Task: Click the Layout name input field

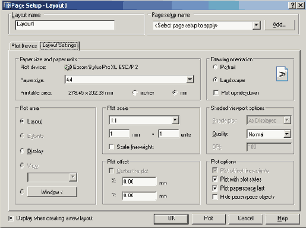Action: point(65,25)
